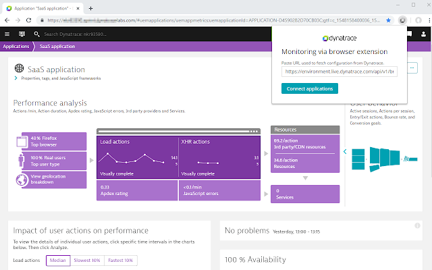Click SaaS application breadcrumb
Image resolution: width=432 pixels, height=270 pixels.
(x=57, y=47)
